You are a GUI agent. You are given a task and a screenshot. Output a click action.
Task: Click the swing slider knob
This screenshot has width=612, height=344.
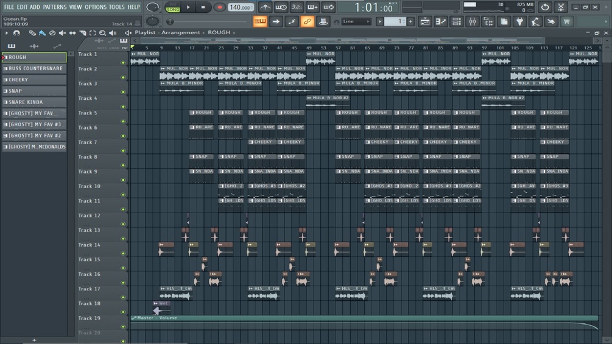170,22
